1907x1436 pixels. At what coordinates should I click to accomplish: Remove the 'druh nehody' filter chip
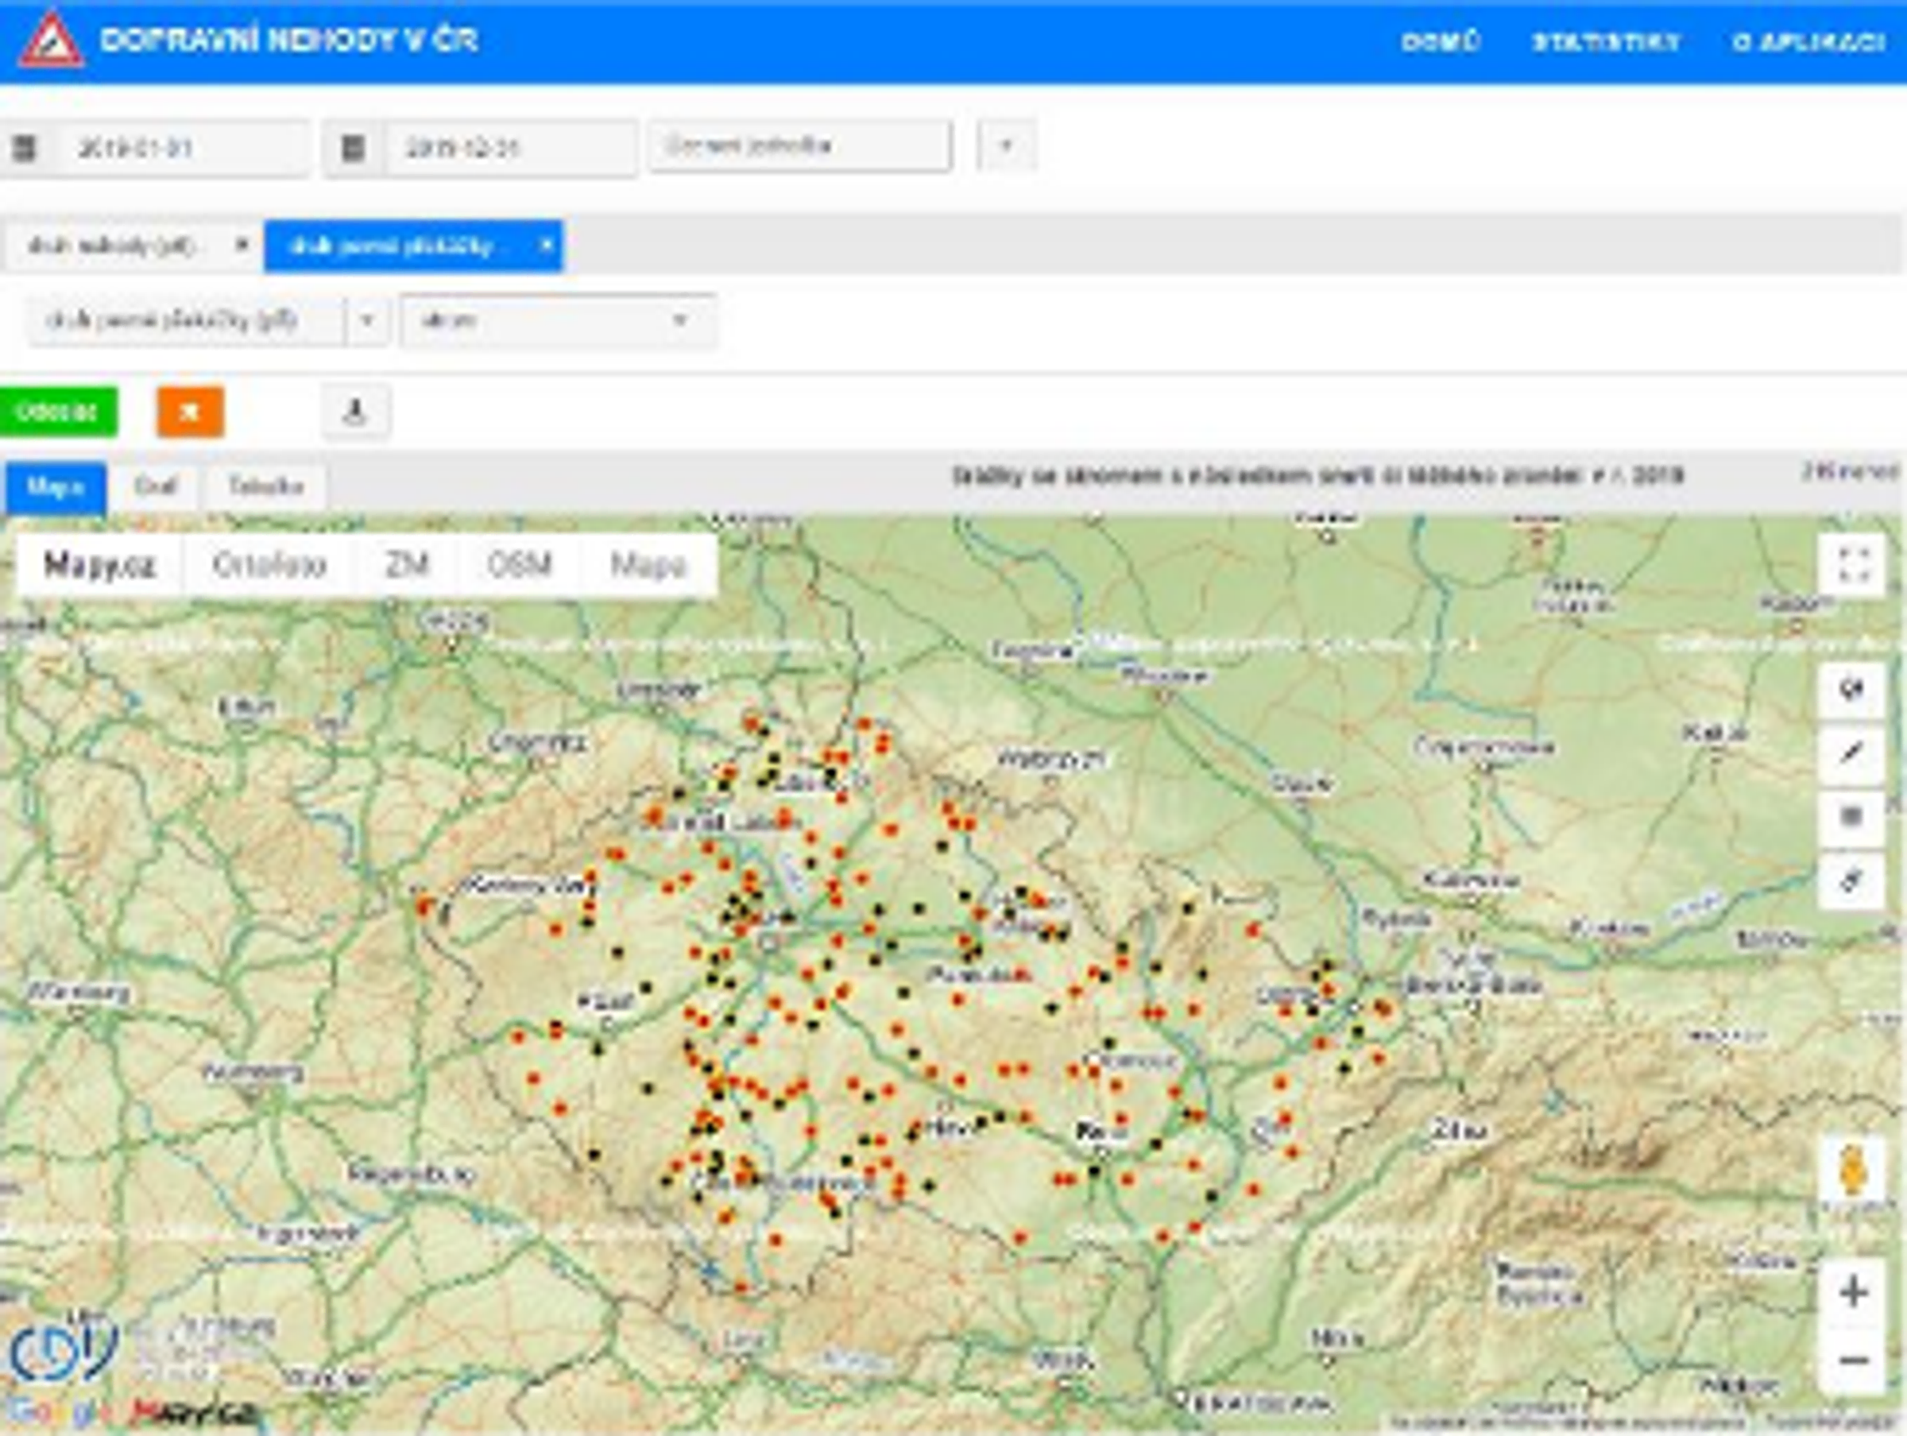(242, 246)
